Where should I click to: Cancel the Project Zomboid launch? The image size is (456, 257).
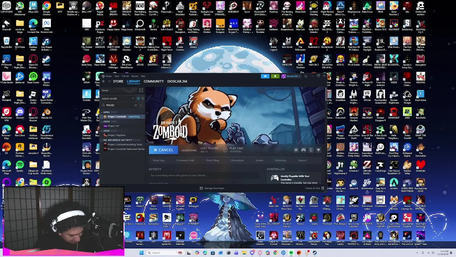pyautogui.click(x=163, y=150)
